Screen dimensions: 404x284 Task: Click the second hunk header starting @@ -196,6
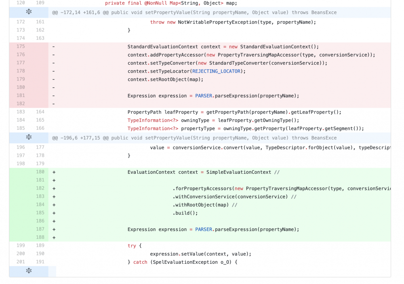pyautogui.click(x=194, y=138)
